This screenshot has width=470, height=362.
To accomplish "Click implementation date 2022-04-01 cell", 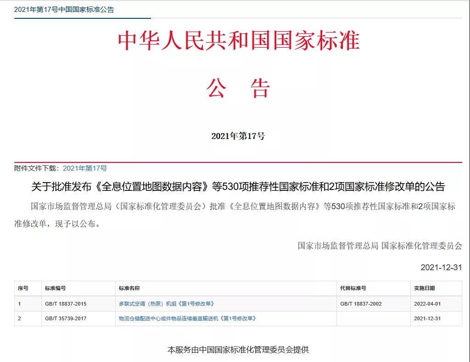I will tap(427, 304).
